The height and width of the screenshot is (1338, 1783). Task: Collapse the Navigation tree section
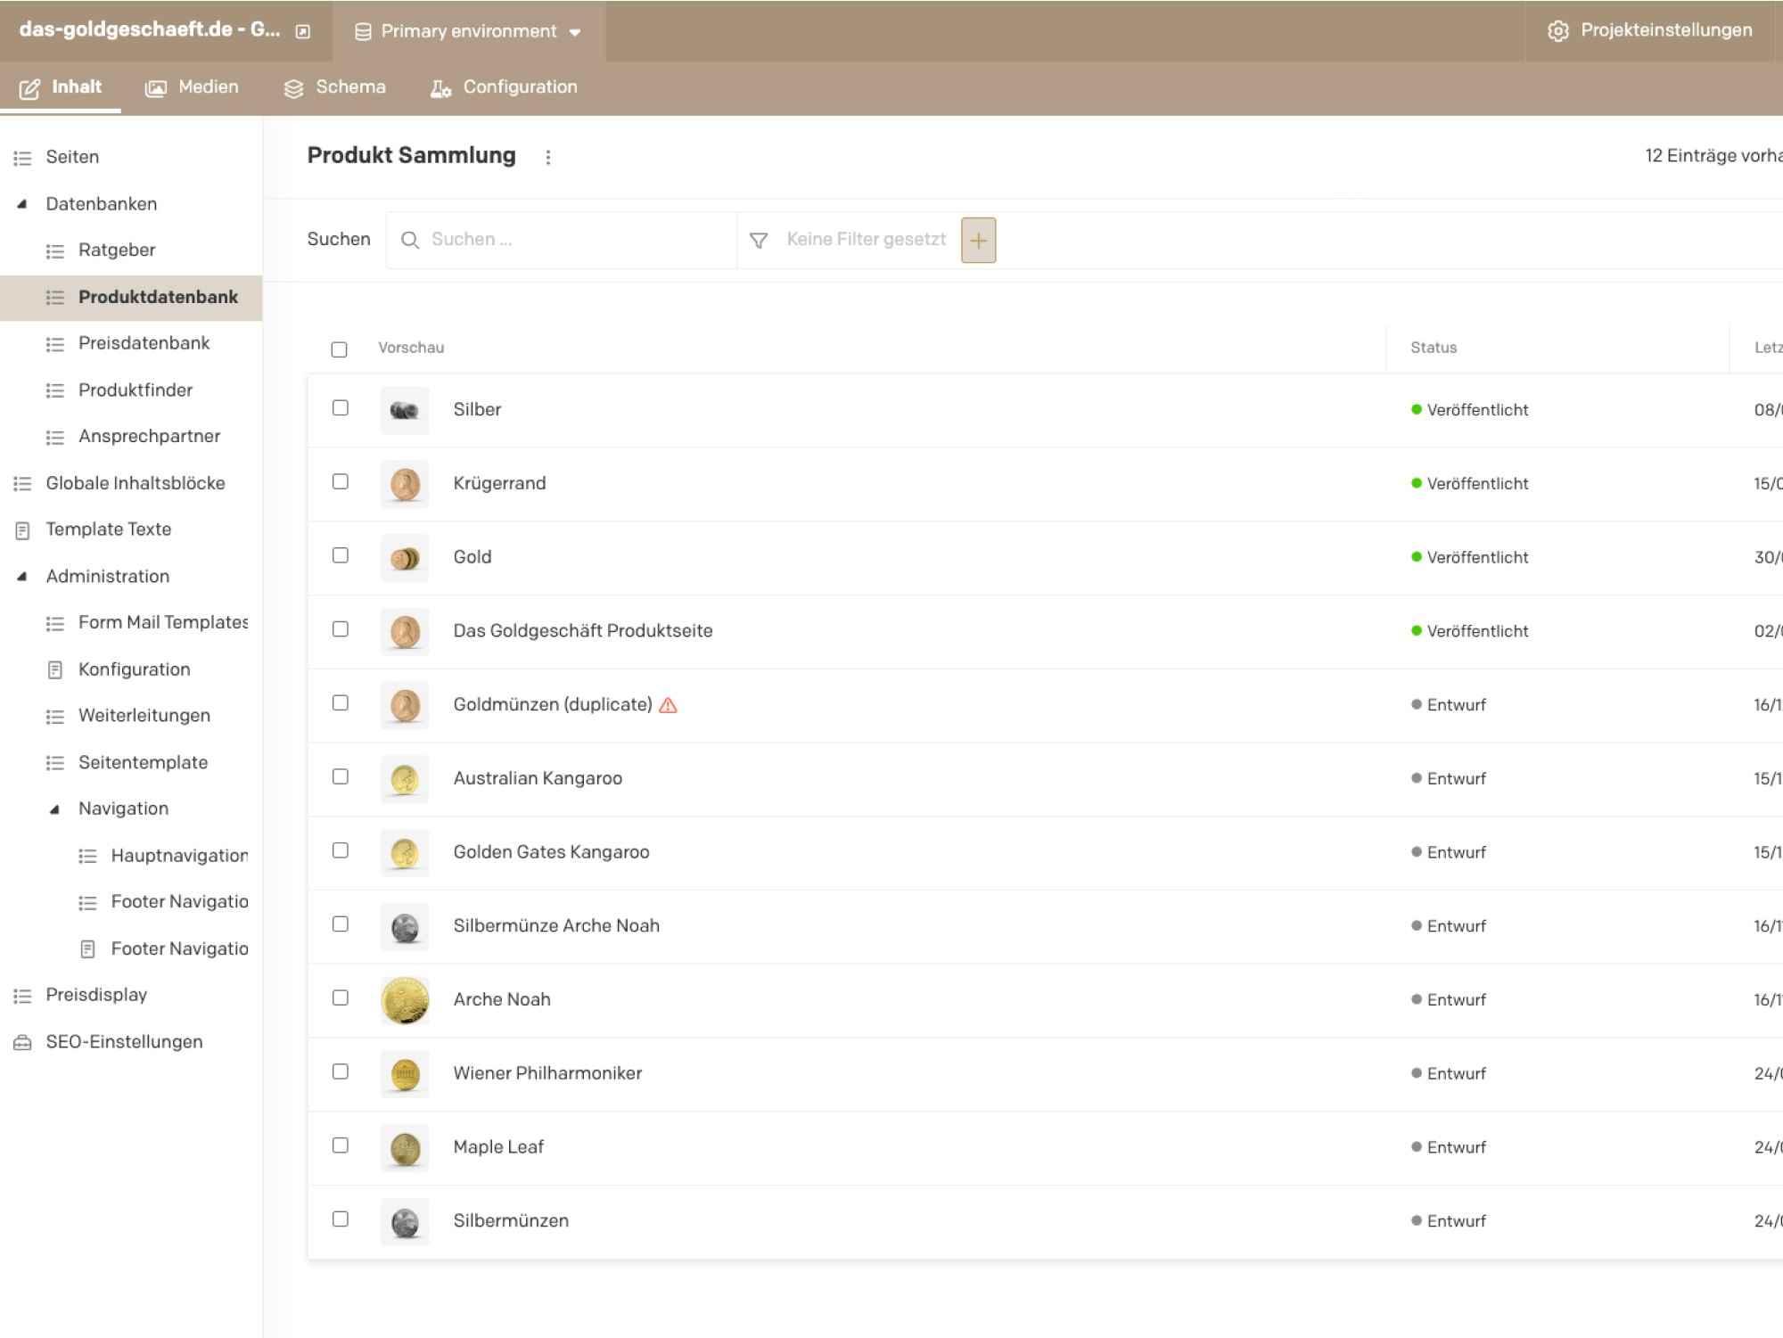coord(54,809)
